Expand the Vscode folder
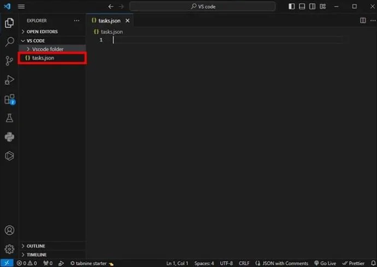Viewport: 377px width, 267px height. [x=52, y=49]
